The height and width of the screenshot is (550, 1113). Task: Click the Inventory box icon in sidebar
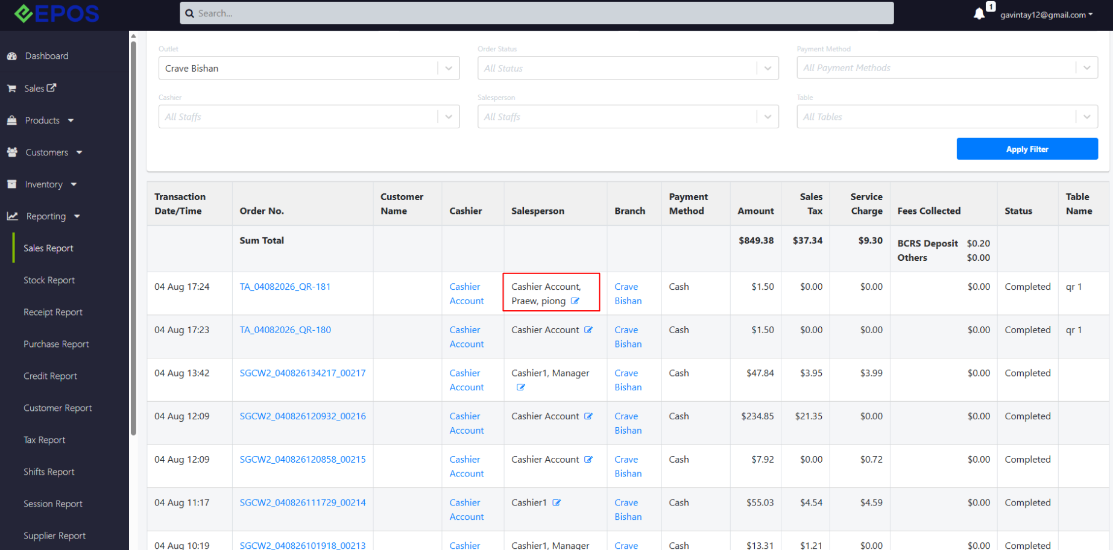coord(11,184)
